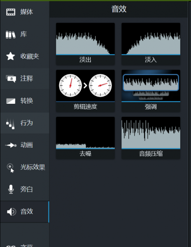Click the Library books icon

[x=11, y=34]
